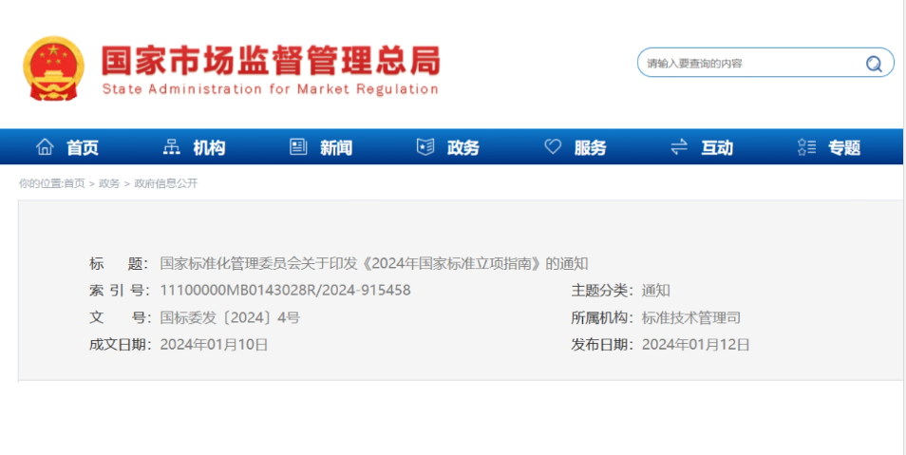Click the 所属机构 value 标准技术管理司
This screenshot has height=455, width=906.
tap(691, 317)
